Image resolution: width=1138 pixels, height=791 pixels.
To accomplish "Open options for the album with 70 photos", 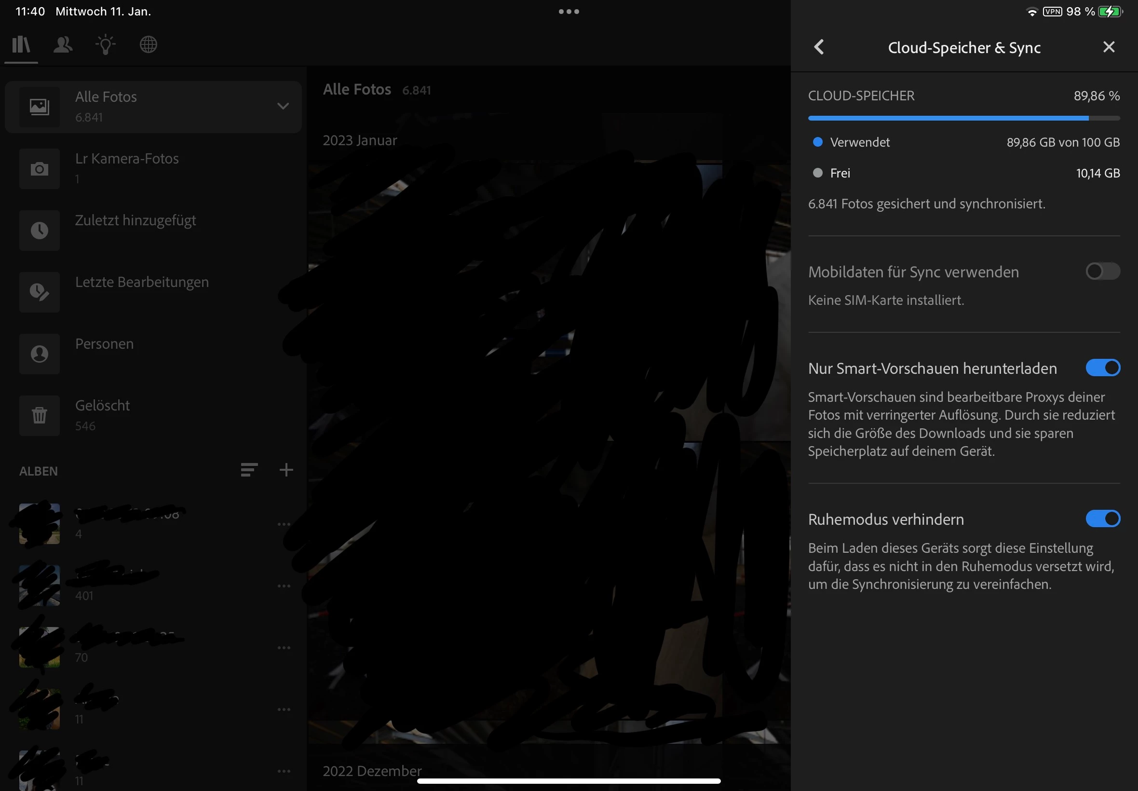I will [284, 648].
